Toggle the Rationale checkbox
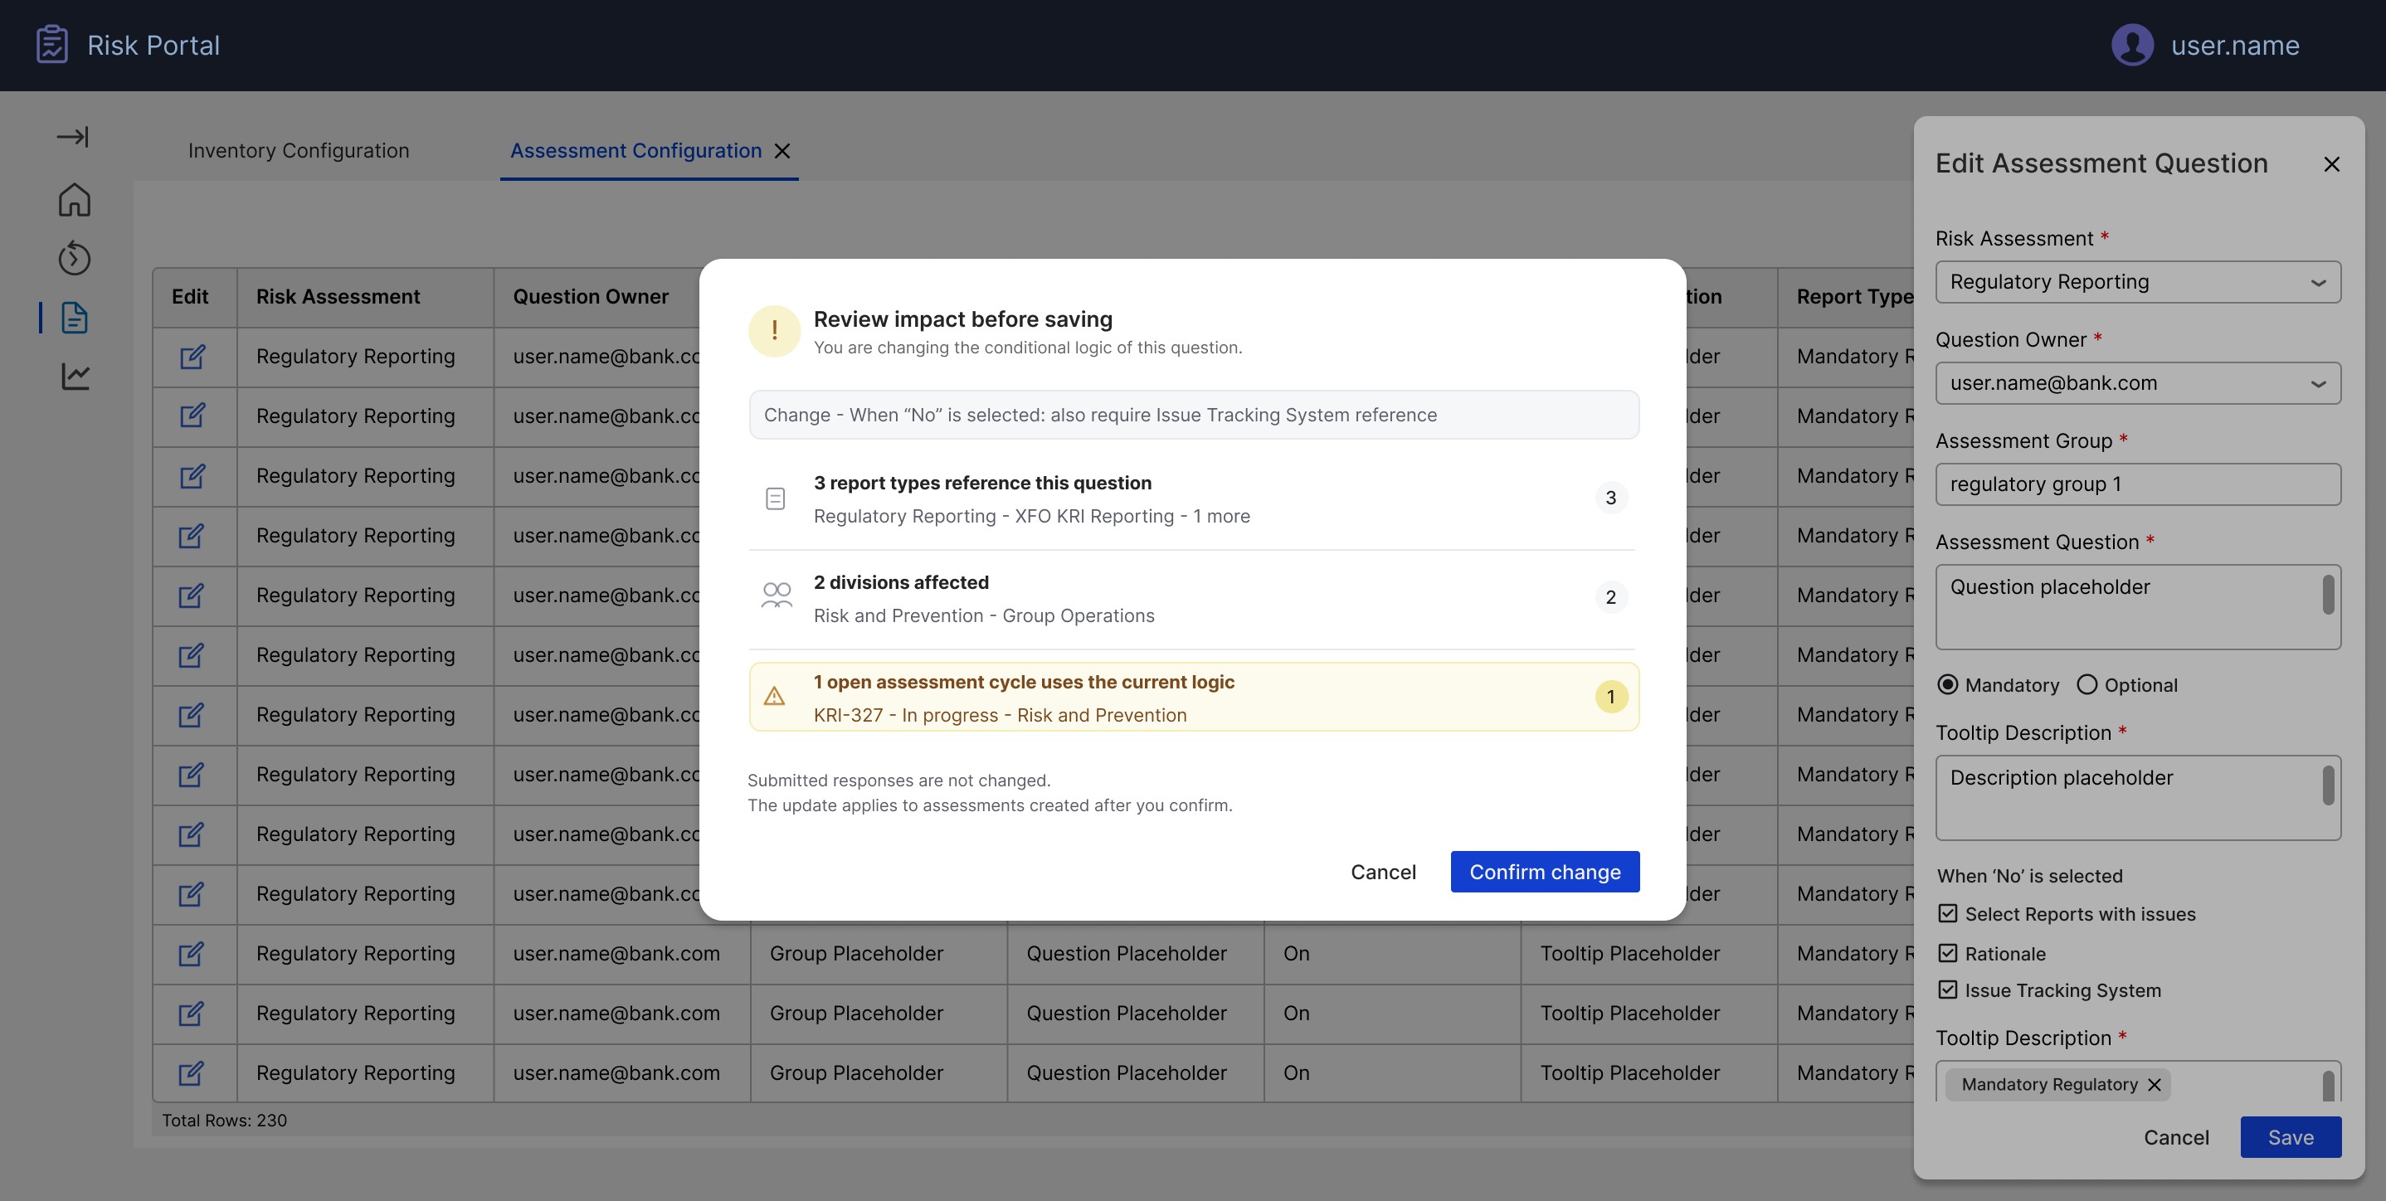Screen dimensions: 2386x1201 (1948, 953)
